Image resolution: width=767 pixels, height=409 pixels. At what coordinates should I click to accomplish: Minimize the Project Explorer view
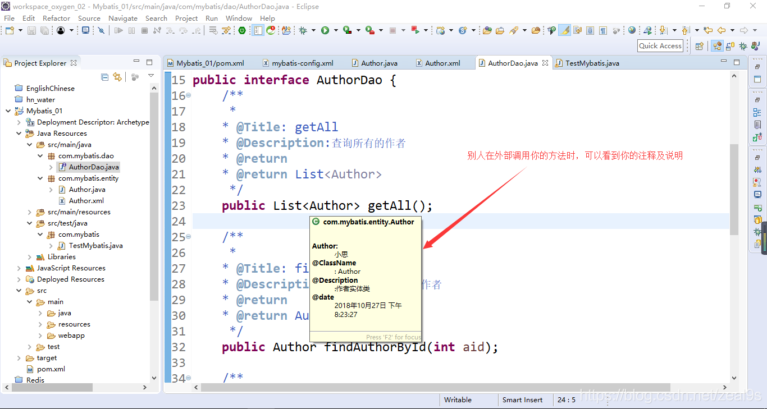coord(136,62)
